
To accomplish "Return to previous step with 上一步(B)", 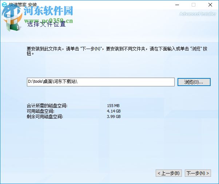I will pyautogui.click(x=169, y=173).
